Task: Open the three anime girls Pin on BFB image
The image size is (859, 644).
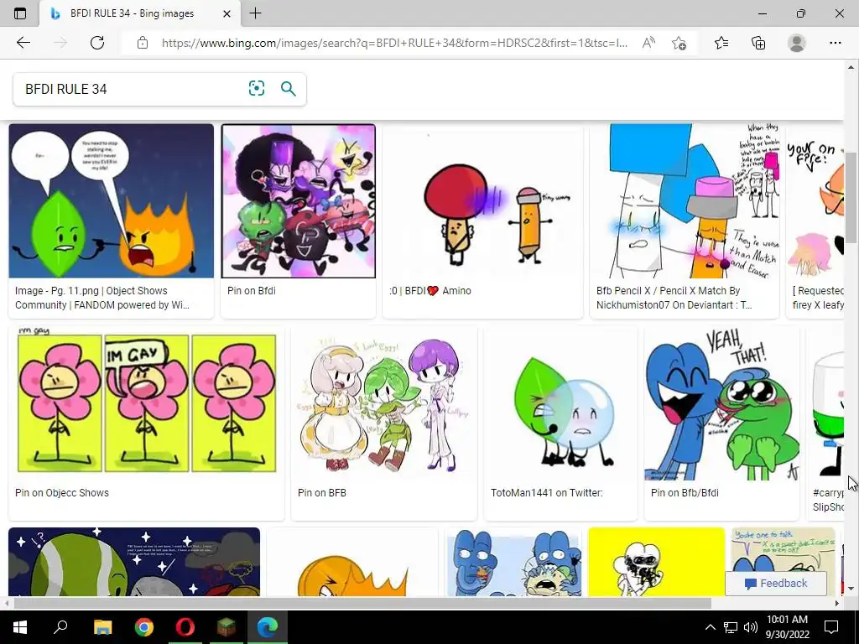Action: coord(384,403)
